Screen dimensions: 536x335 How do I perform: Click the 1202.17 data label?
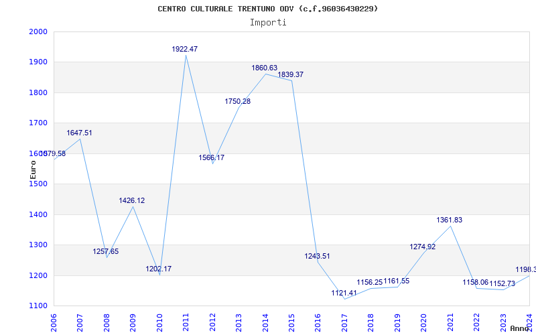pos(159,269)
